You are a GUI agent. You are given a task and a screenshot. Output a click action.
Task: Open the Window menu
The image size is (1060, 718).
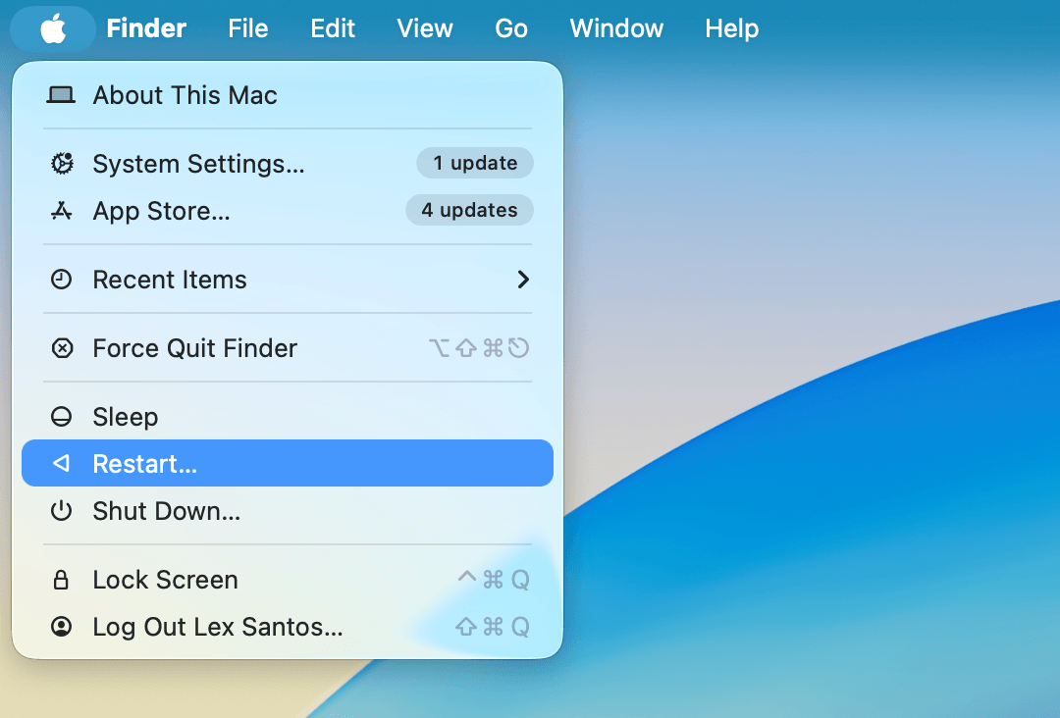pyautogui.click(x=616, y=28)
